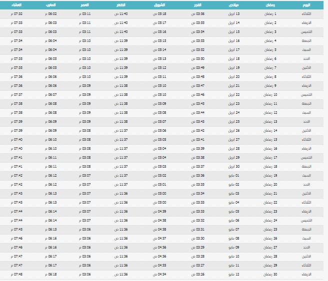Click Maghrib time '06:07 م'
Image resolution: width=328 pixels, height=281 pixels.
point(50,95)
